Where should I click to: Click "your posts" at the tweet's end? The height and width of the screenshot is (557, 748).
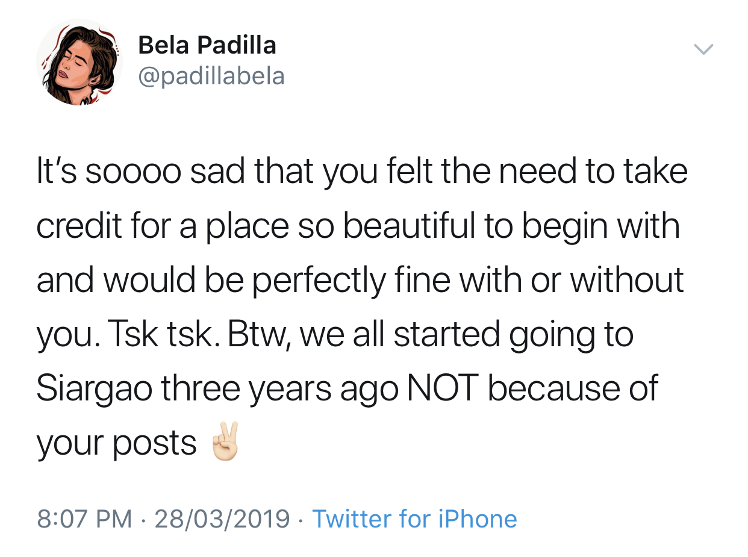[116, 444]
